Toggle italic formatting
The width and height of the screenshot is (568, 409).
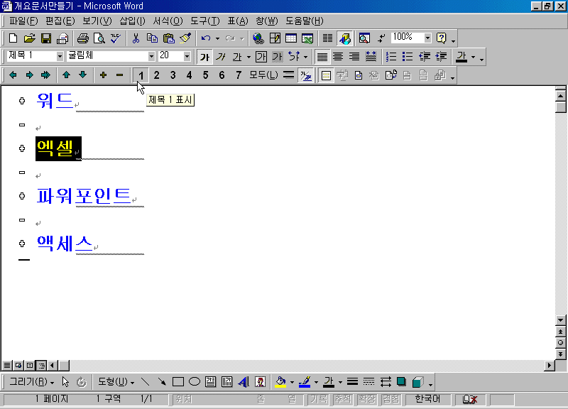pyautogui.click(x=221, y=57)
